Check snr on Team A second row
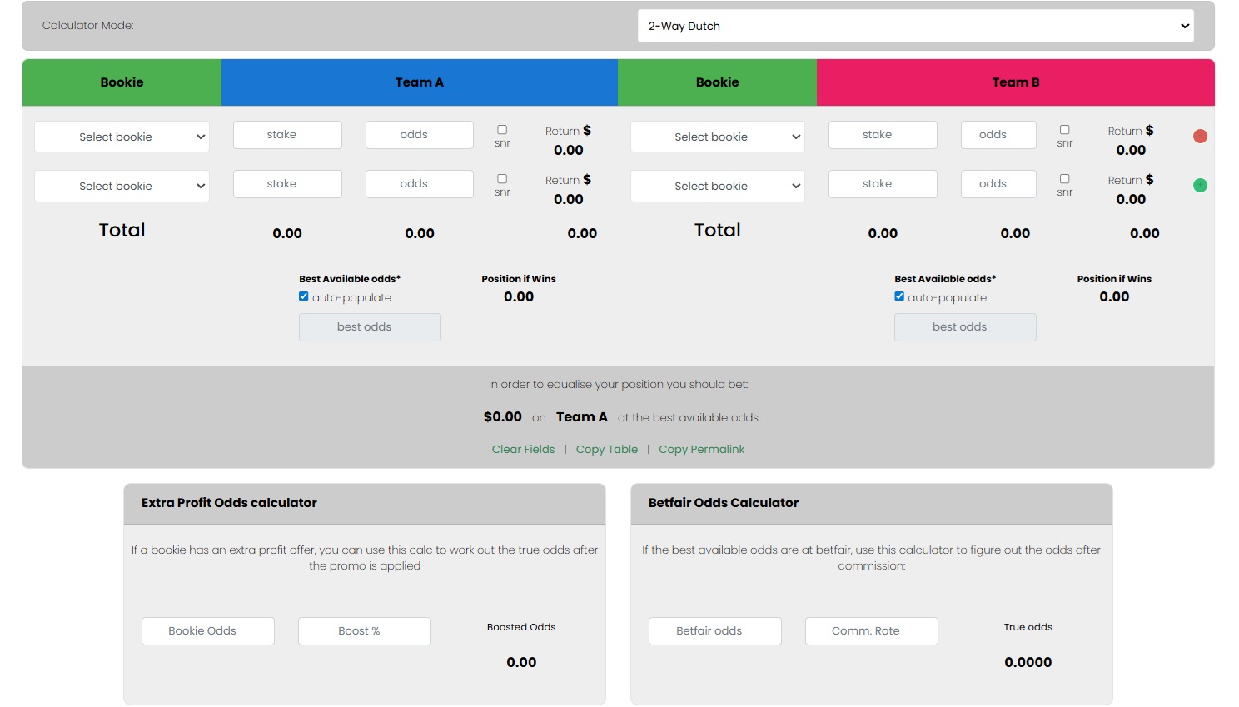Screen dimensions: 1239x707 pos(502,178)
